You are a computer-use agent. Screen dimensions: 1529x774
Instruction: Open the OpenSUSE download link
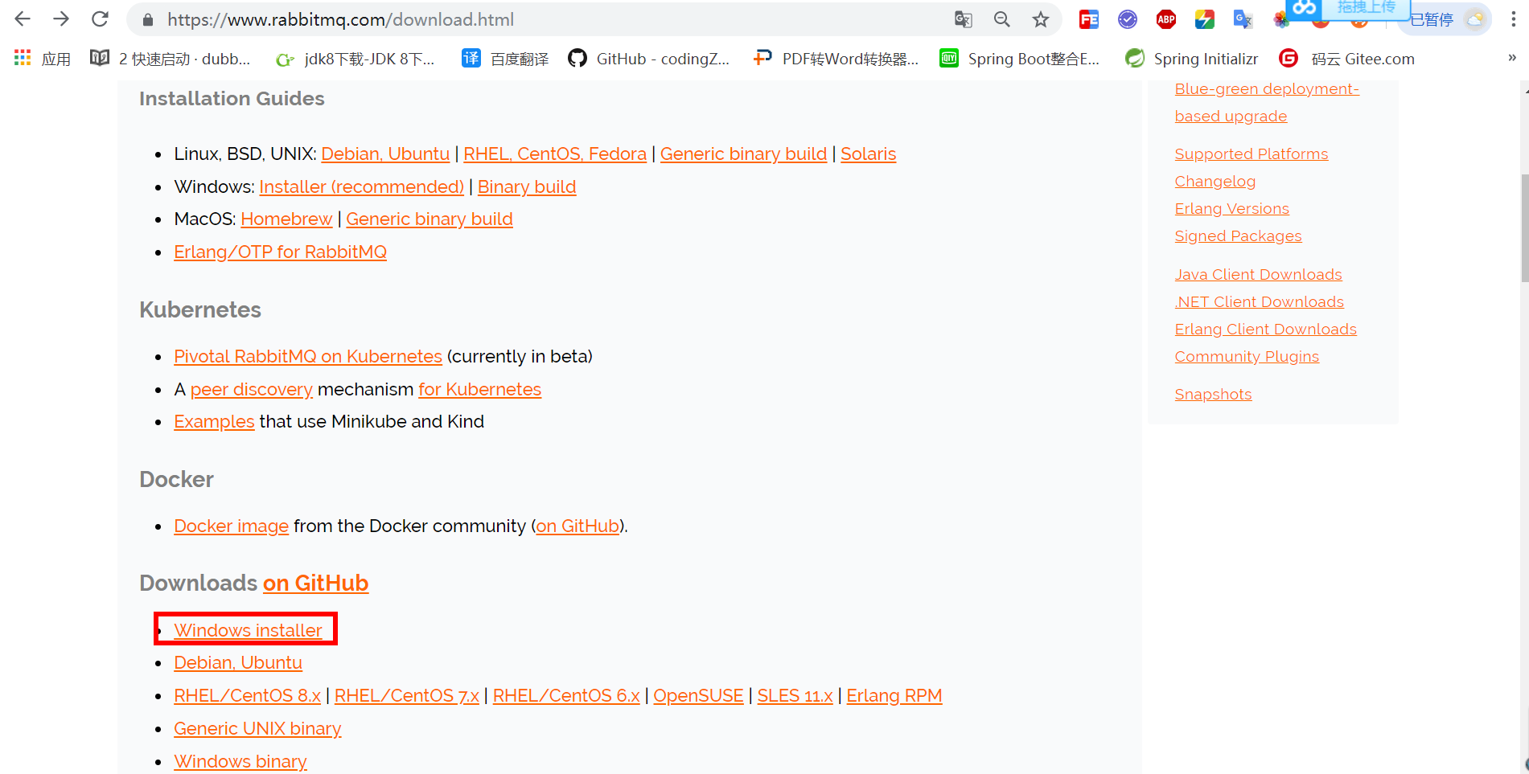point(698,695)
